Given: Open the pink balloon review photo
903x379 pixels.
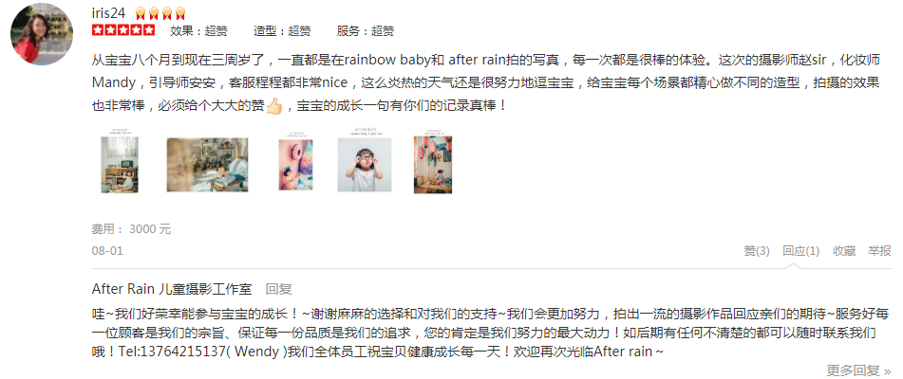Looking at the screenshot, I should coord(295,159).
